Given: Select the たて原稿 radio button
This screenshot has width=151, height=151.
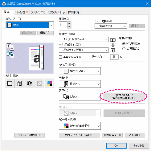Looking at the screenshot, I should tap(124, 44).
